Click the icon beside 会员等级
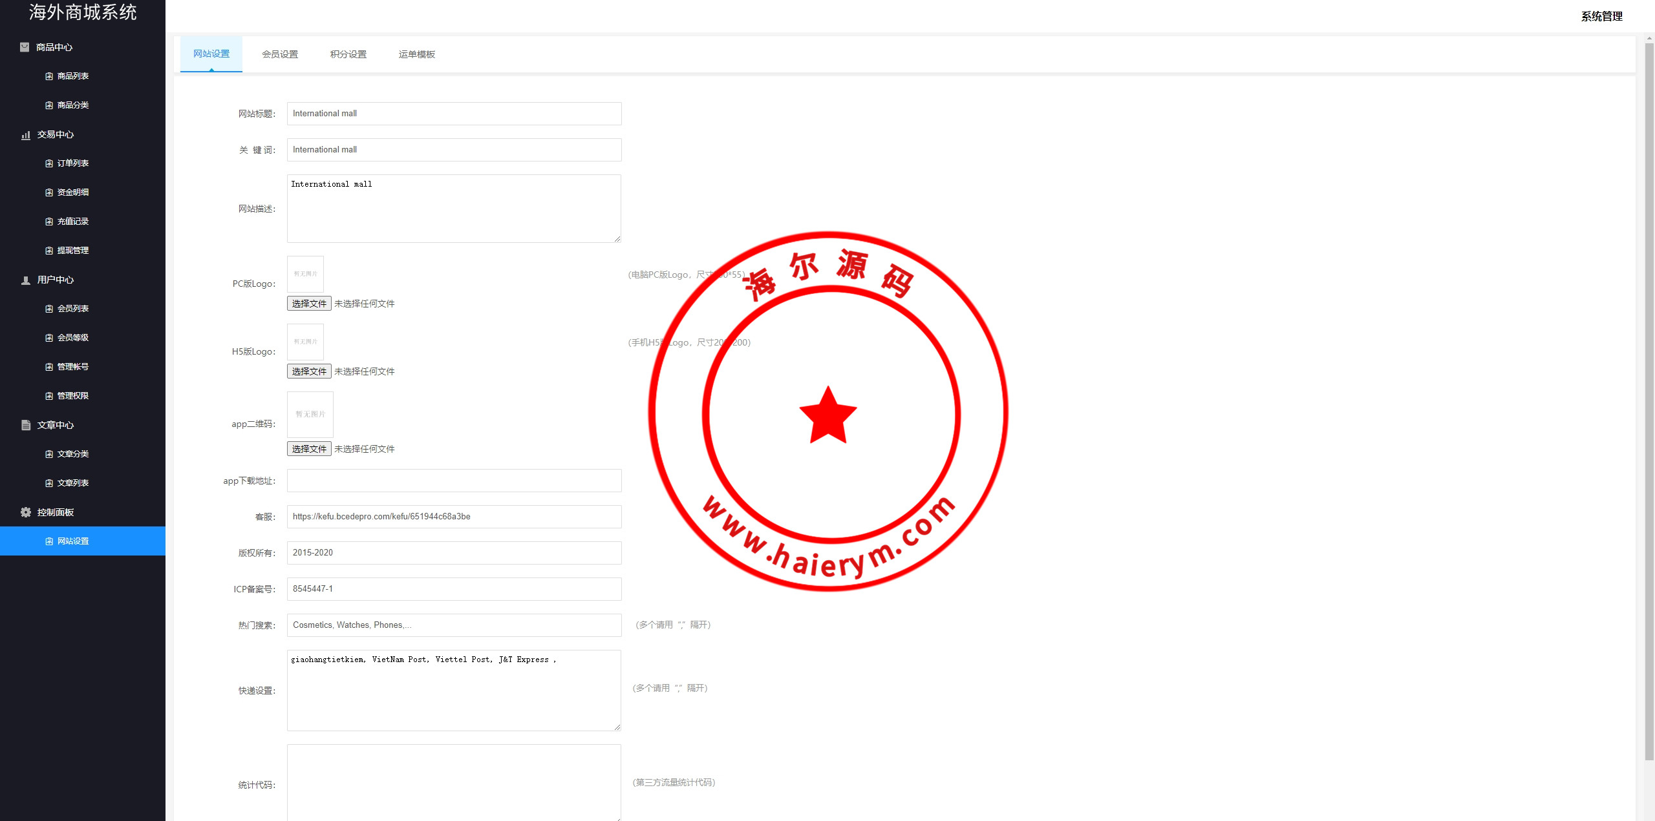This screenshot has height=821, width=1655. pos(49,338)
